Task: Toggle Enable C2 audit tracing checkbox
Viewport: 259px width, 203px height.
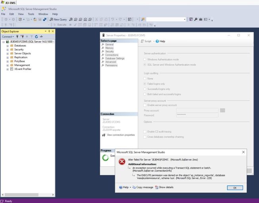Action: coord(145,131)
